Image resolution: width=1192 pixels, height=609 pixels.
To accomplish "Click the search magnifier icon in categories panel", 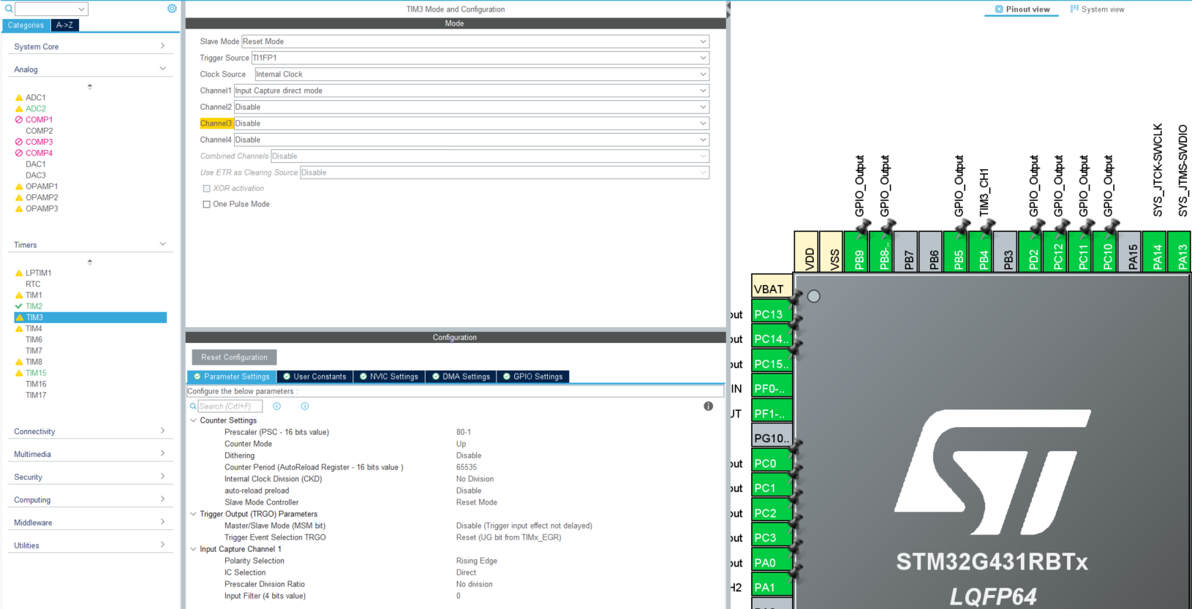I will click(9, 9).
